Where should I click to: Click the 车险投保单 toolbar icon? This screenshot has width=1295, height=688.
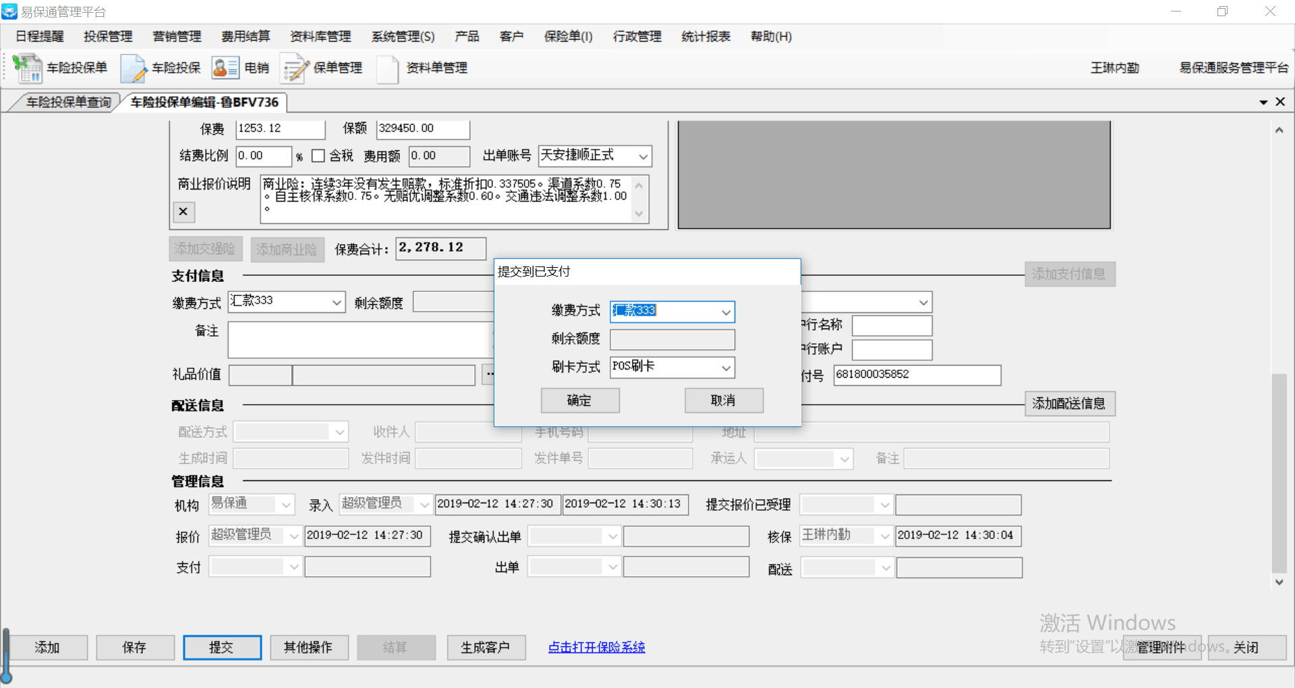pos(28,68)
